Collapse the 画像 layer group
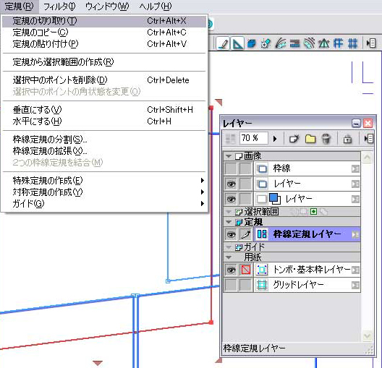Image resolution: width=382 pixels, height=368 pixels. tap(229, 156)
